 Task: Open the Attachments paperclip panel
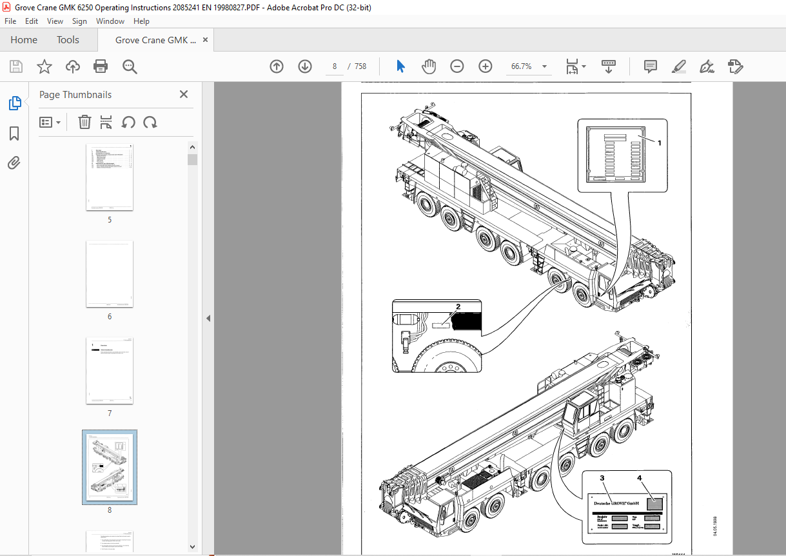click(14, 163)
